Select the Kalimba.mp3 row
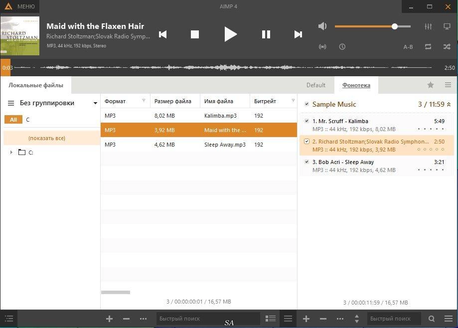 199,116
